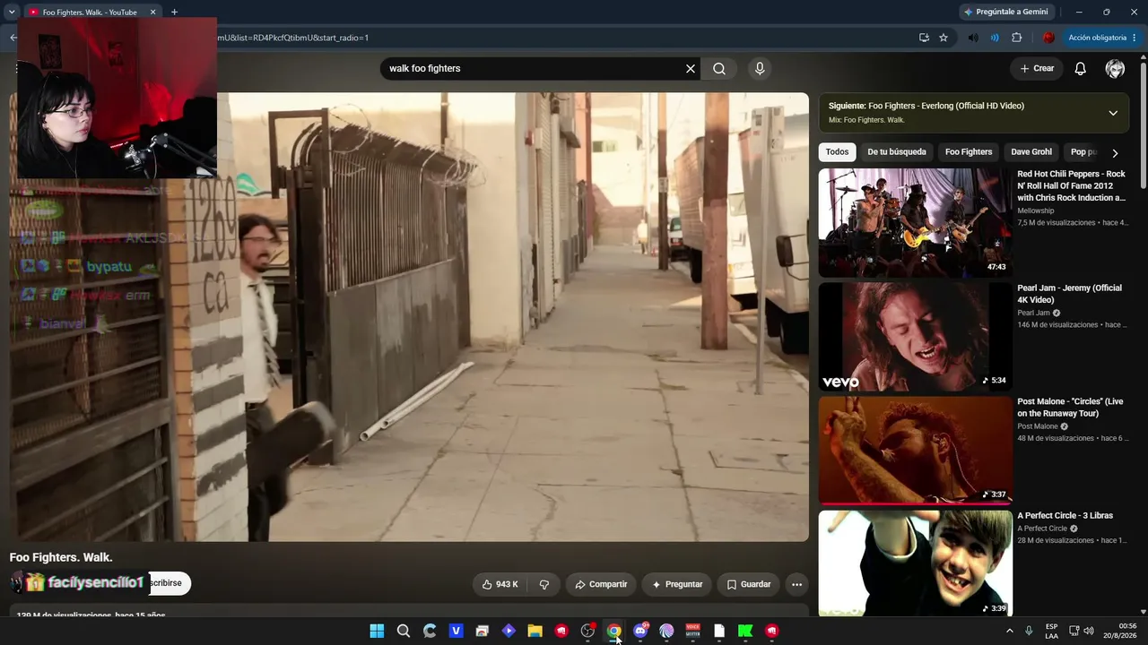The width and height of the screenshot is (1148, 645).
Task: Open Windows taskbar search
Action: 404,632
